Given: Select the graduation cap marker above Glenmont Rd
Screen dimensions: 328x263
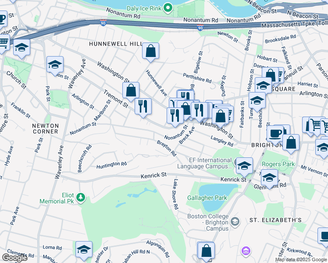Looking at the screenshot, I should [x=269, y=178].
